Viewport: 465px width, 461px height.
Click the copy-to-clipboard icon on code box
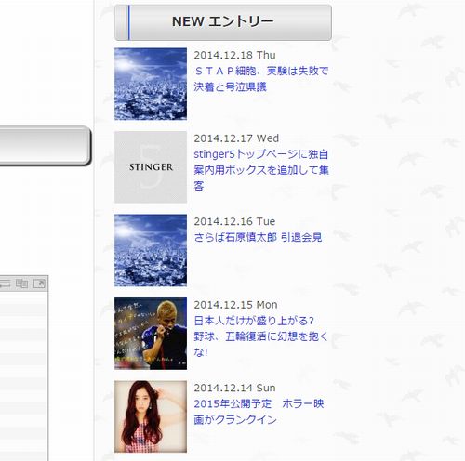[x=21, y=283]
